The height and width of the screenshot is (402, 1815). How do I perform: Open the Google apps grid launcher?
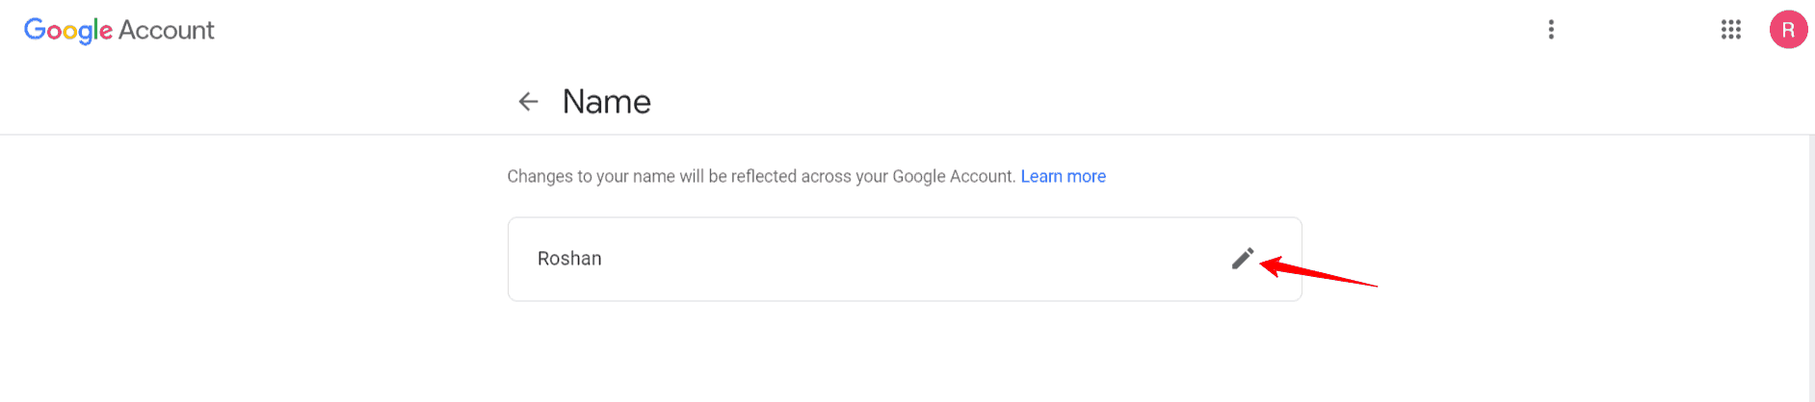pyautogui.click(x=1730, y=30)
